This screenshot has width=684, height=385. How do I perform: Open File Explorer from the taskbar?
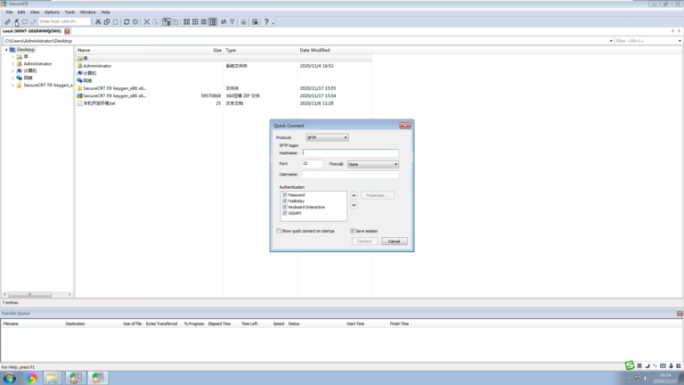click(x=53, y=378)
